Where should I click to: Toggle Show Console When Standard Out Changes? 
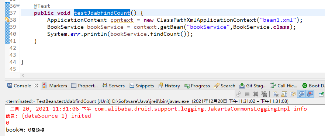click(301, 94)
